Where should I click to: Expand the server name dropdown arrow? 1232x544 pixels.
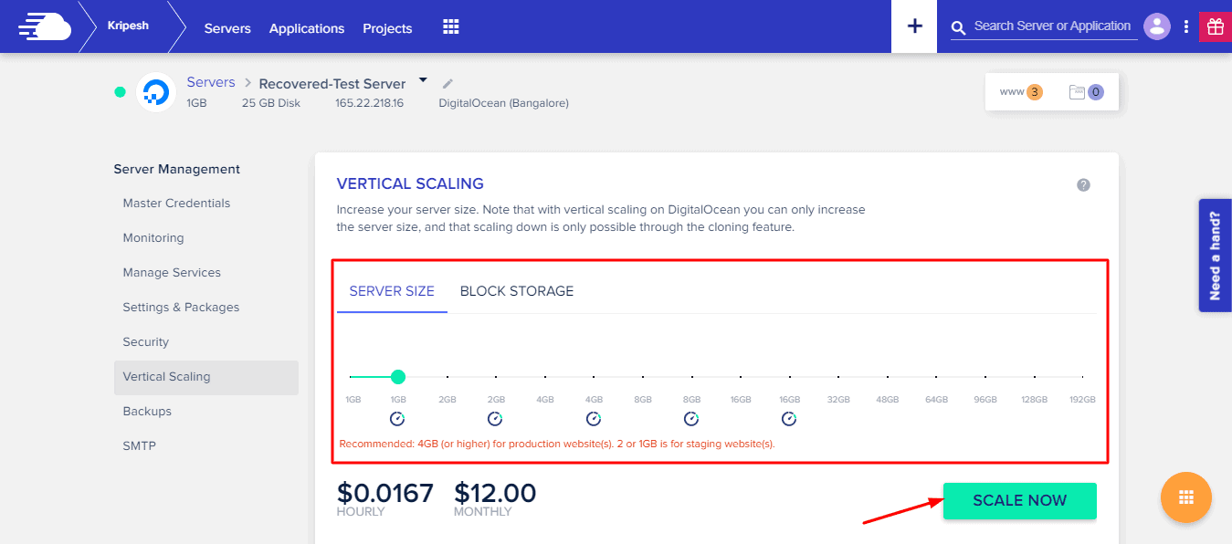click(423, 80)
